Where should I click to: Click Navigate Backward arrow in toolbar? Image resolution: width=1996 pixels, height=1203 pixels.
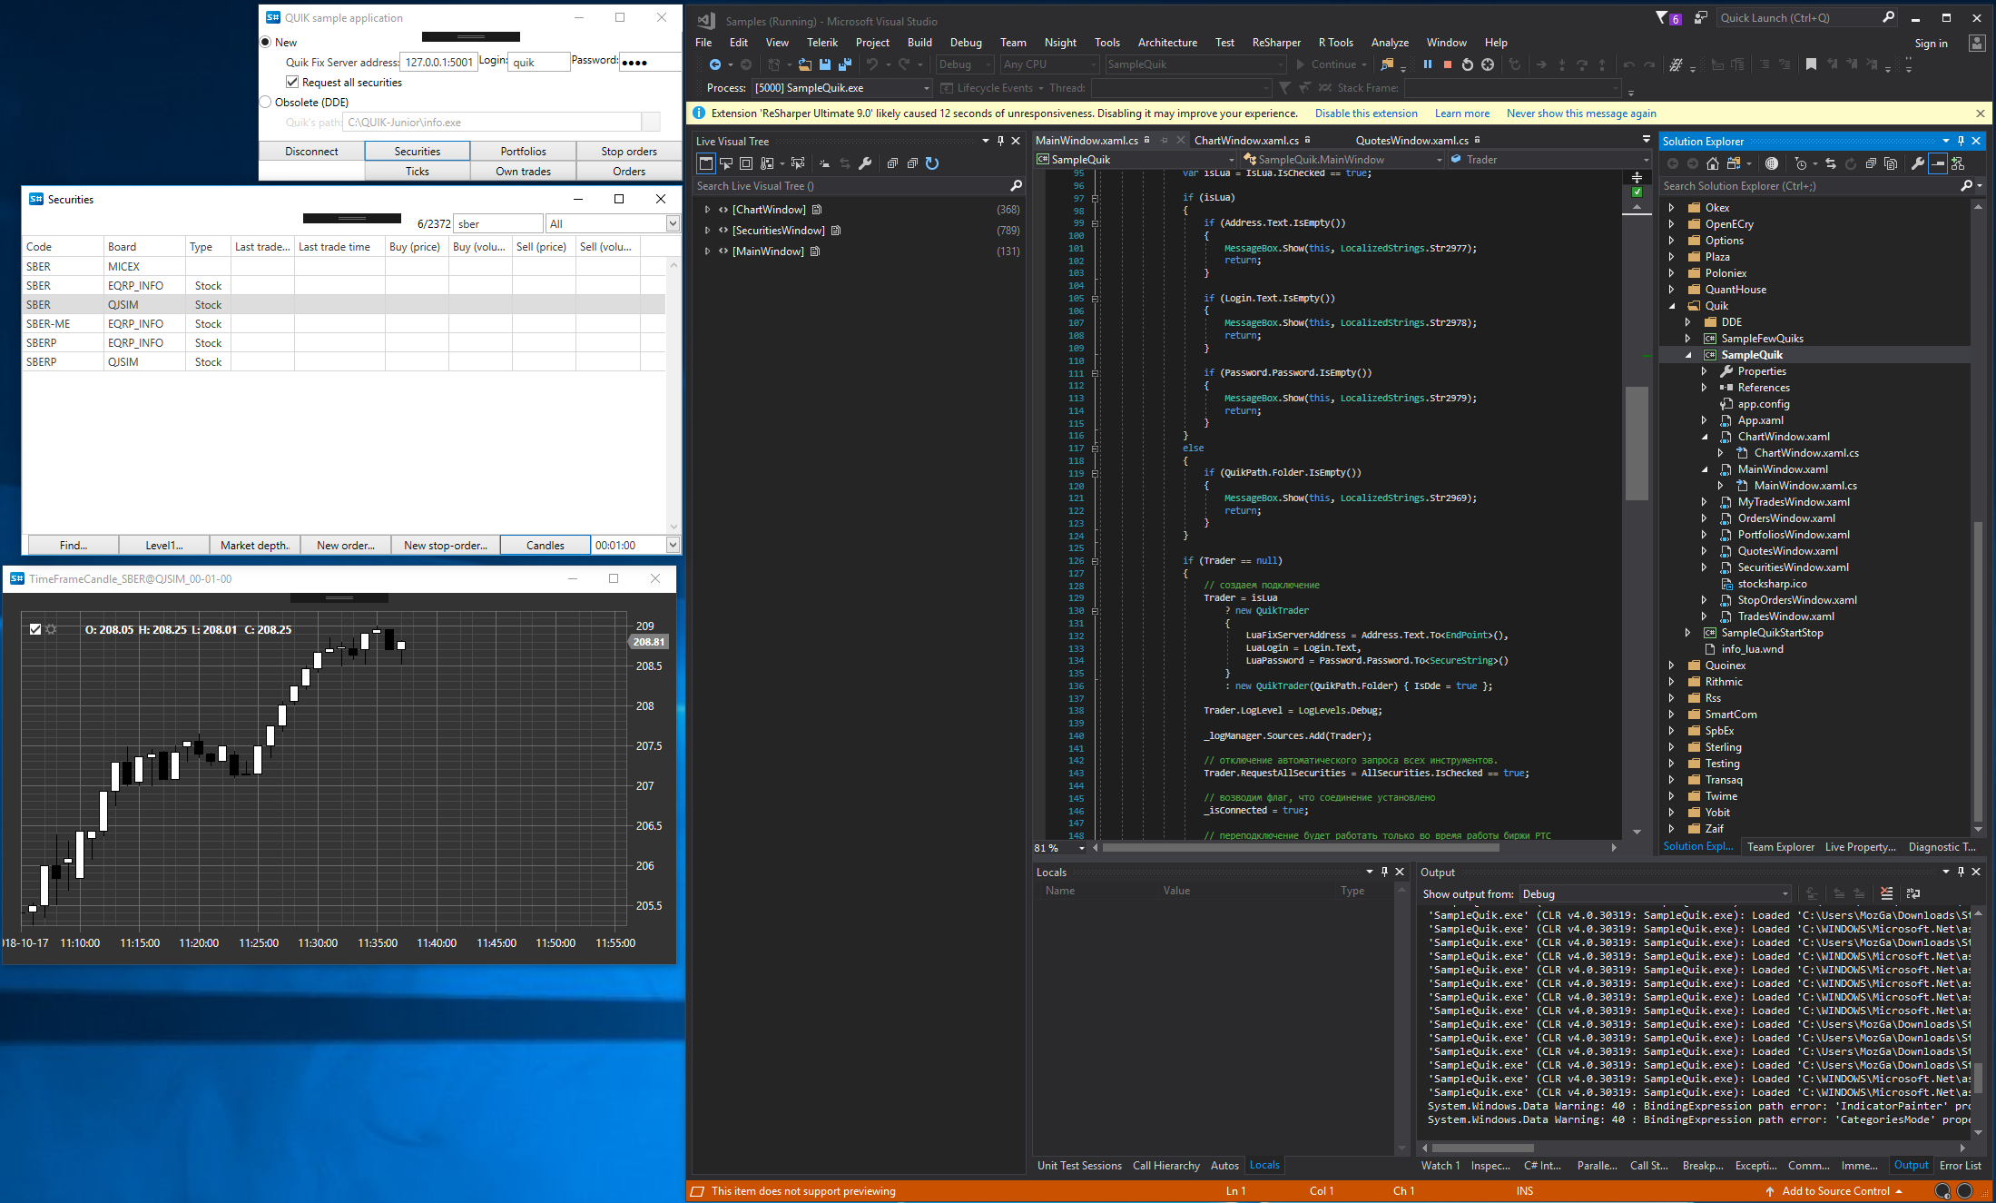[x=715, y=64]
